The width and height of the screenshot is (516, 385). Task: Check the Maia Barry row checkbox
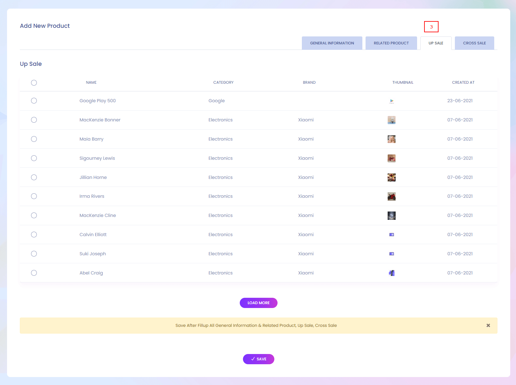click(x=34, y=139)
